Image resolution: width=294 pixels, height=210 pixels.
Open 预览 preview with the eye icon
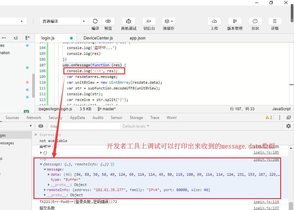[108, 21]
